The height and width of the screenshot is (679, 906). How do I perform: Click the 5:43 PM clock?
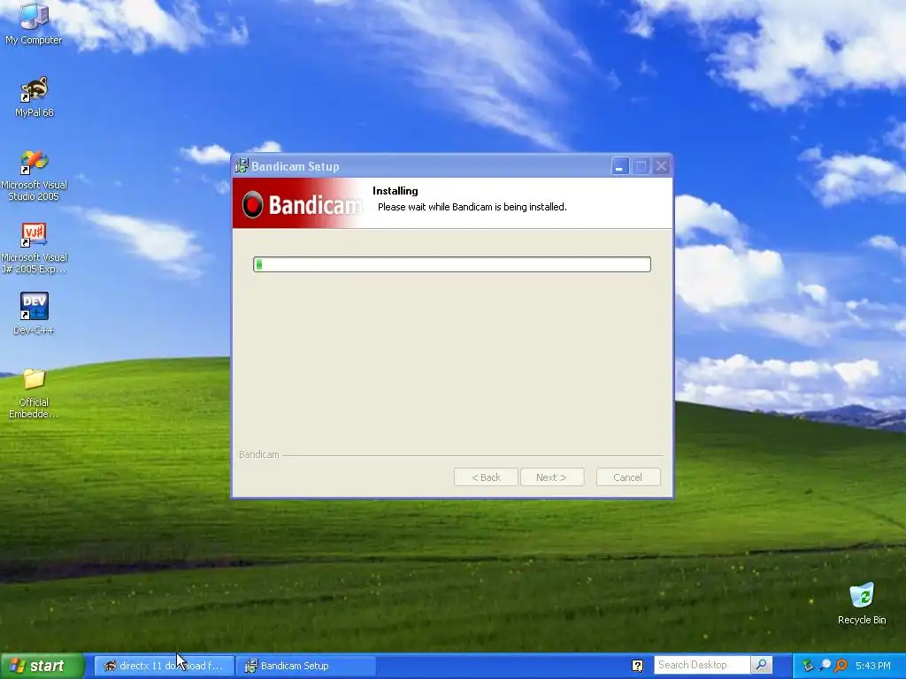[873, 666]
